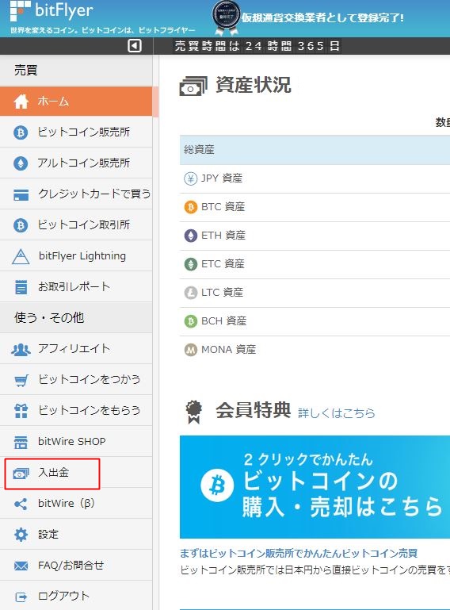450x610 pixels.
Task: Click the registration badge icon in header
Action: coord(226,17)
